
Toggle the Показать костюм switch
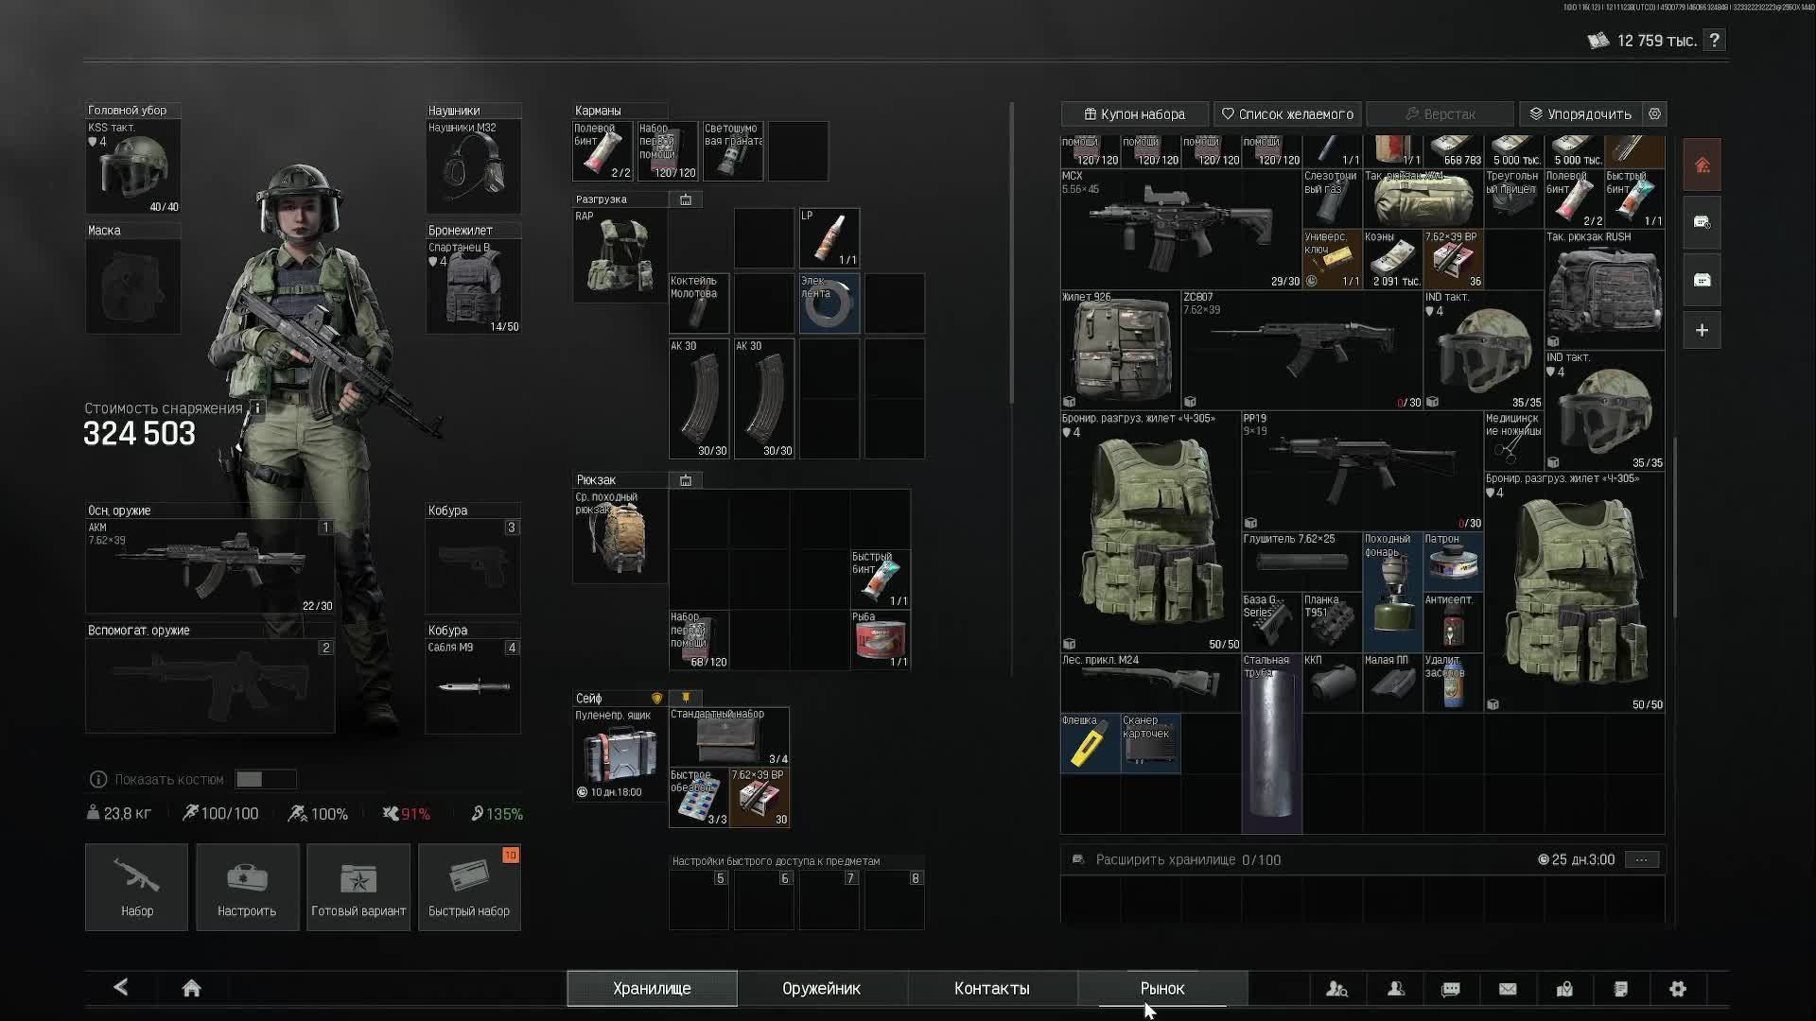pos(265,779)
